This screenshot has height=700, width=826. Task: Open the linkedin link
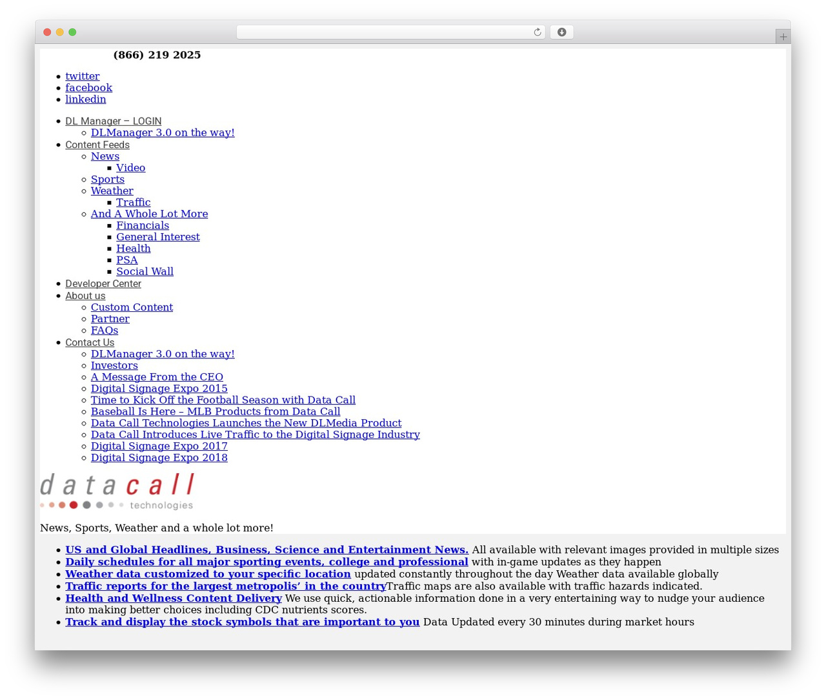86,99
